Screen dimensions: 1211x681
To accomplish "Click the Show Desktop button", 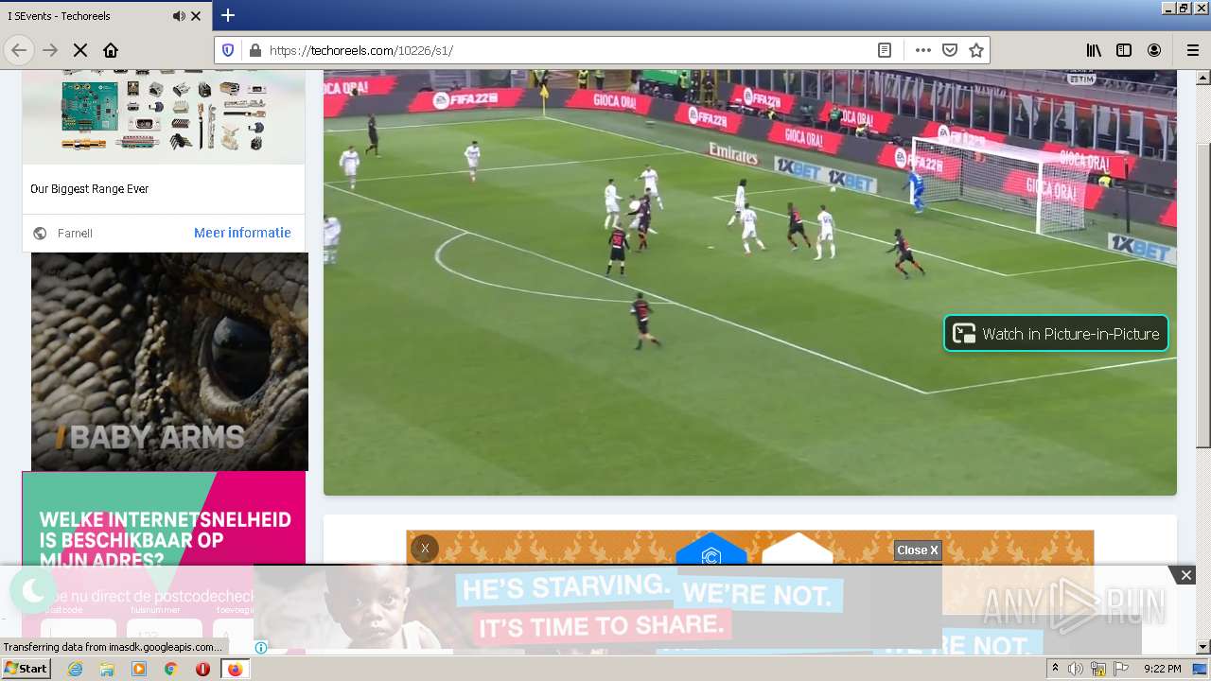I will 1200,669.
